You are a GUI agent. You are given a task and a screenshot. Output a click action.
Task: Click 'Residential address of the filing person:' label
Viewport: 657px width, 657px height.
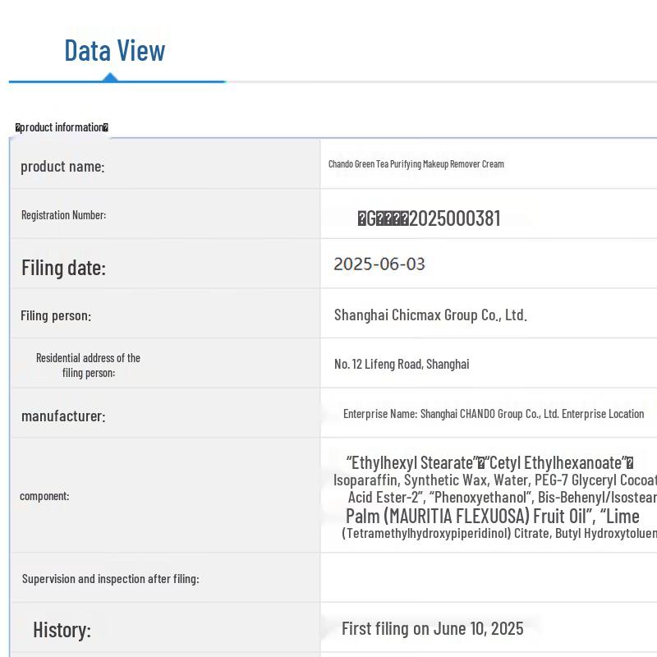coord(88,365)
